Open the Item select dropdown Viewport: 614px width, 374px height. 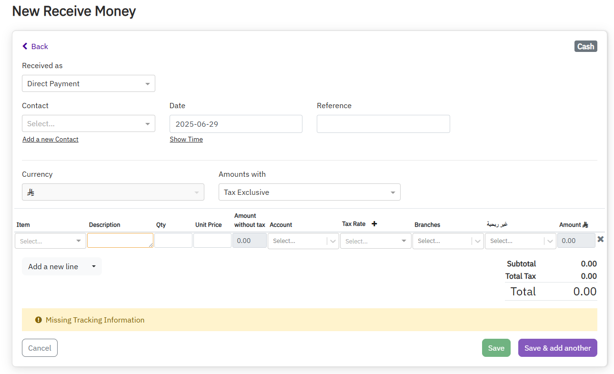[50, 241]
